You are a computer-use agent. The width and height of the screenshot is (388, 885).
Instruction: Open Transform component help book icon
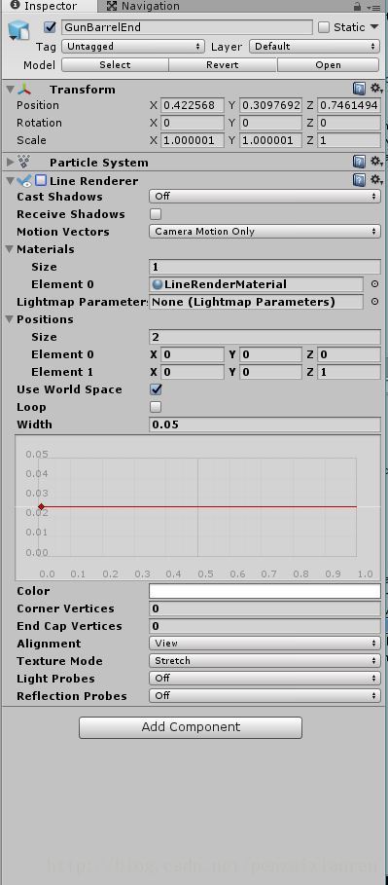pyautogui.click(x=359, y=89)
